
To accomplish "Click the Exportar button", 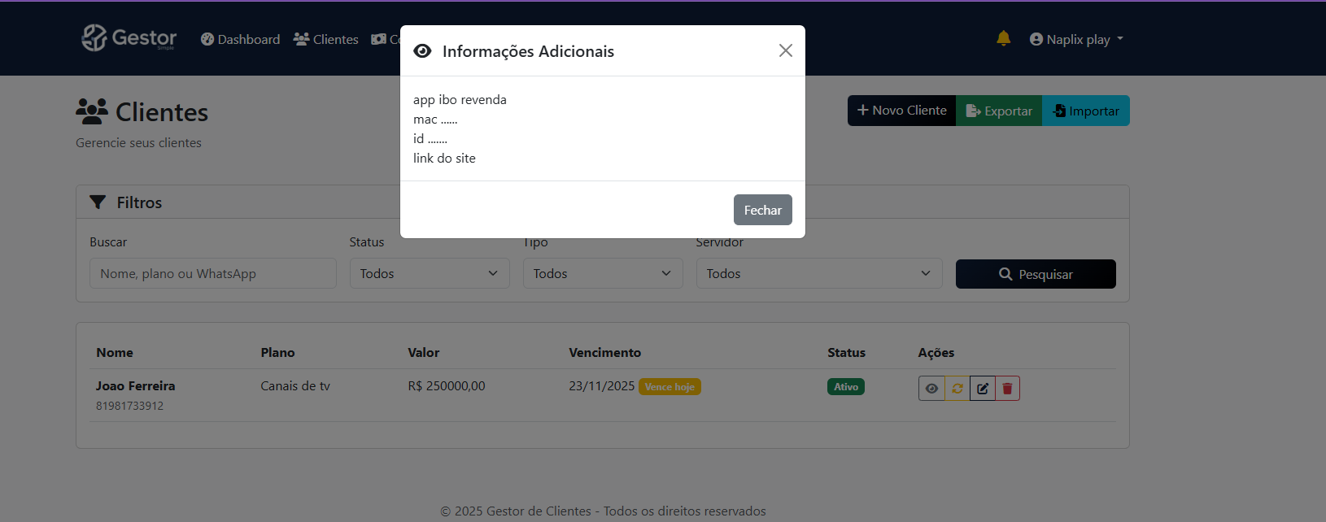I will tap(999, 111).
